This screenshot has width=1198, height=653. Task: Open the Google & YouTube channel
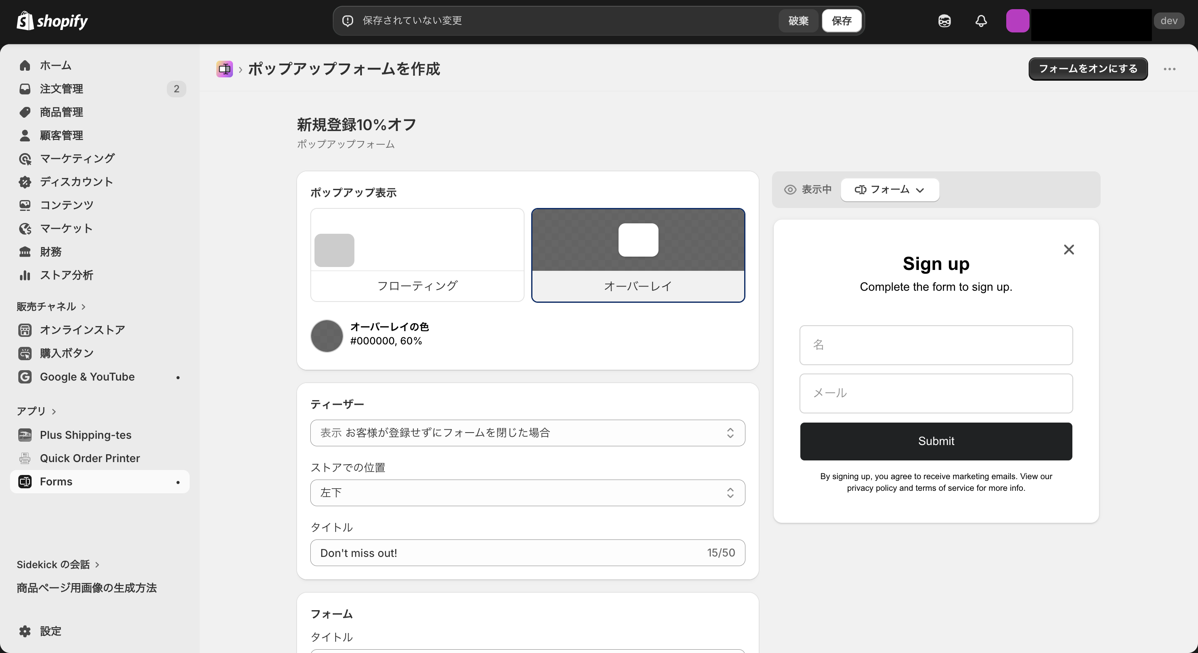click(87, 377)
